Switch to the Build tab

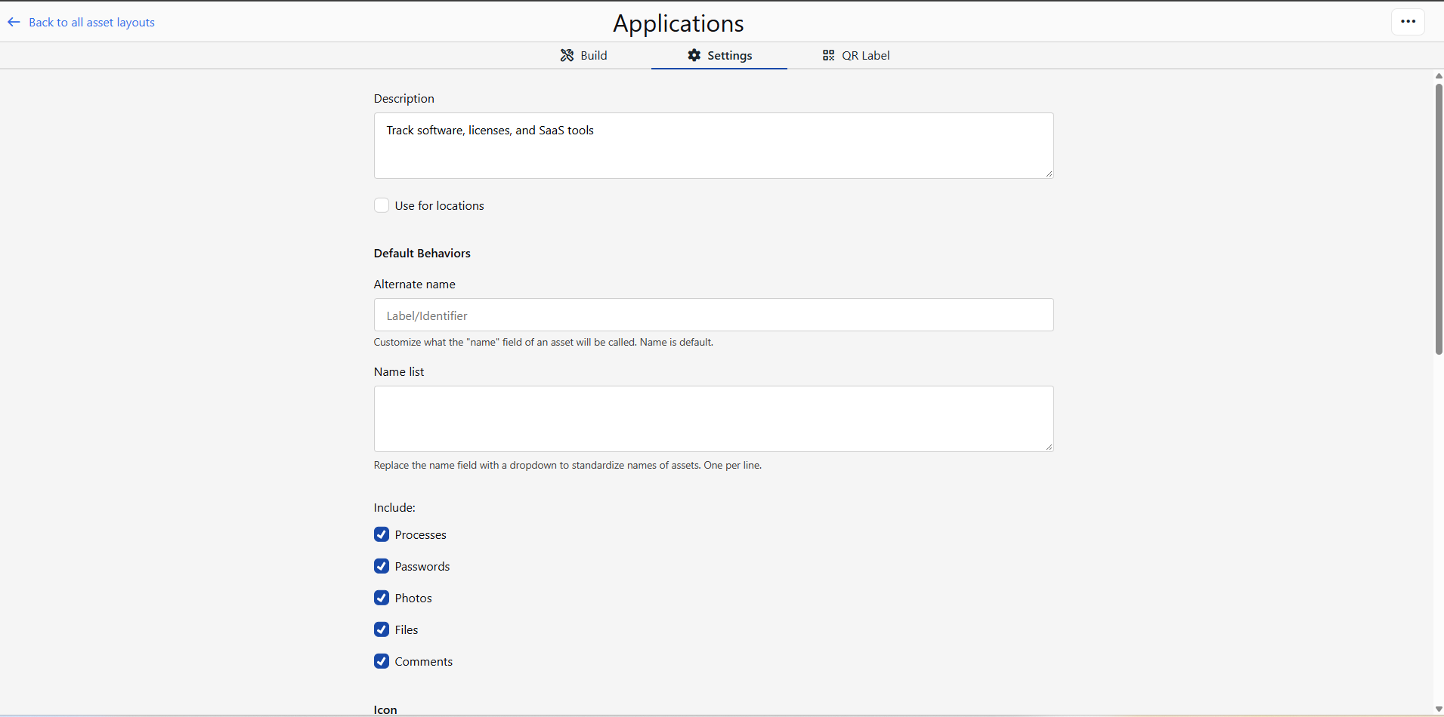tap(583, 55)
